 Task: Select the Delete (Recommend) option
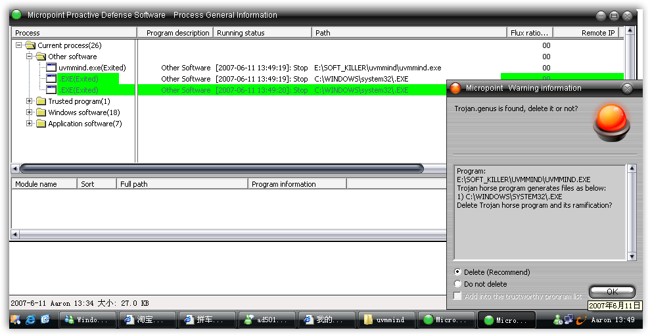pyautogui.click(x=457, y=272)
